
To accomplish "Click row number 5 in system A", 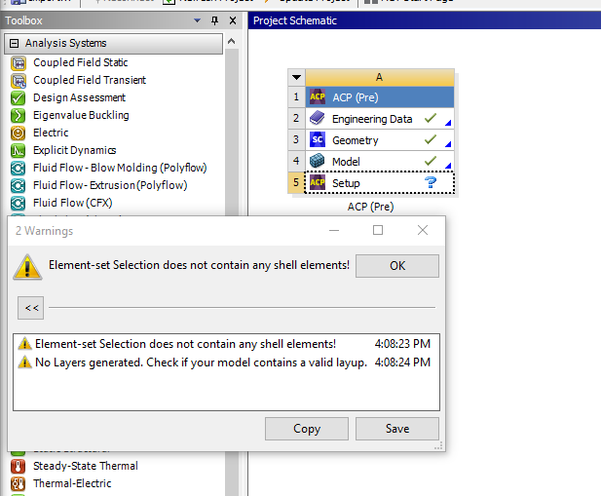I will point(296,182).
